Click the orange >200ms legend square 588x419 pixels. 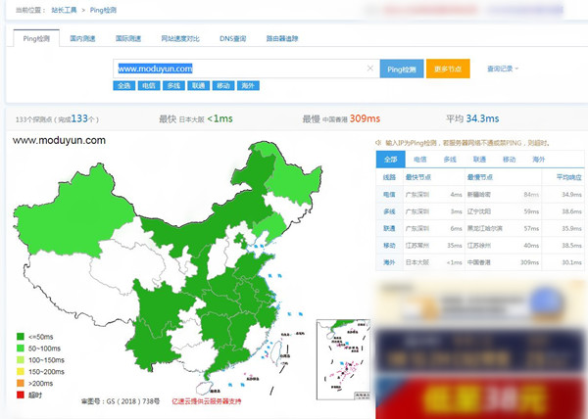click(20, 383)
